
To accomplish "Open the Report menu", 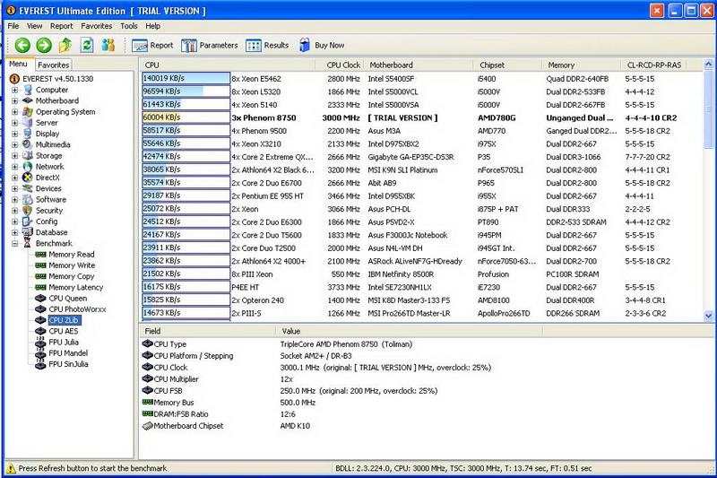I will coord(61,26).
